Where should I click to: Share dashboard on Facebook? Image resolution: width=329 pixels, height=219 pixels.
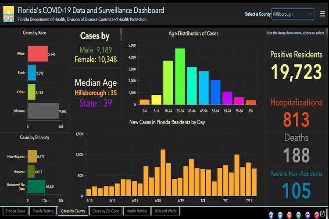click(271, 215)
